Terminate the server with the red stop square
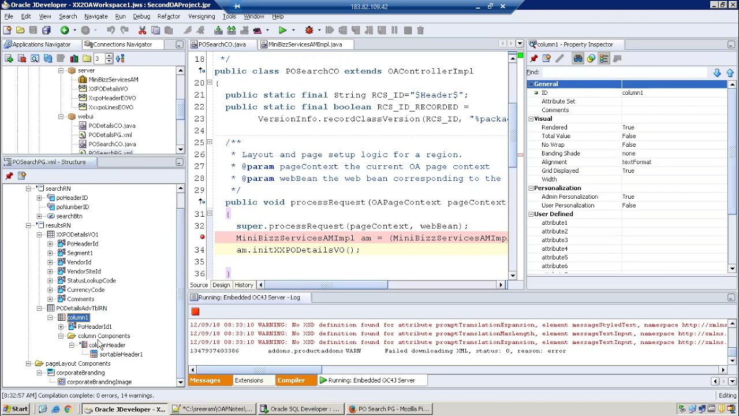This screenshot has height=416, width=739. tap(195, 311)
